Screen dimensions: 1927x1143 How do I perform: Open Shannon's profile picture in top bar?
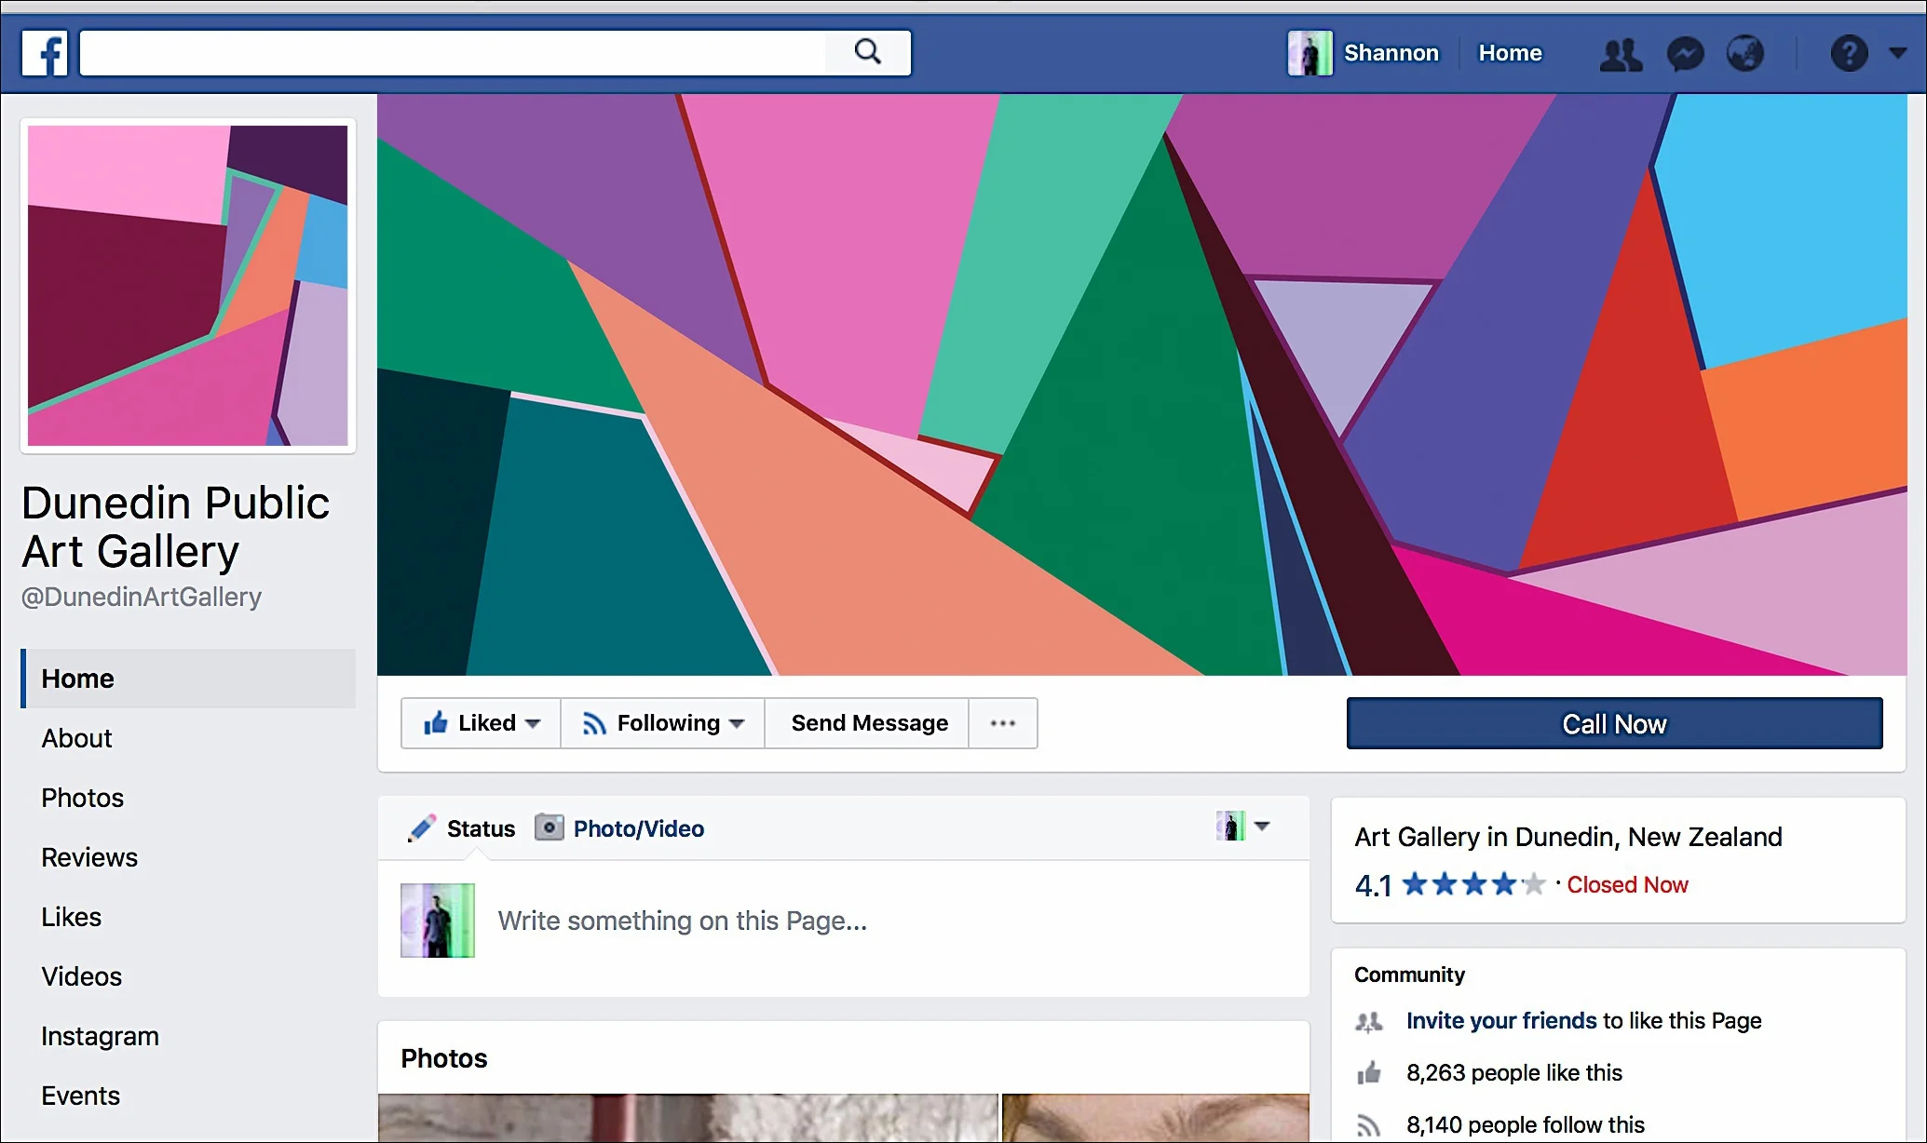pos(1310,53)
